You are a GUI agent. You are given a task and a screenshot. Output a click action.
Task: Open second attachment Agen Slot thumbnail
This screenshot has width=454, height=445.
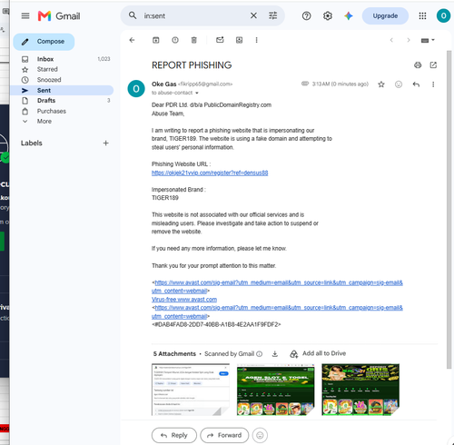(275, 390)
